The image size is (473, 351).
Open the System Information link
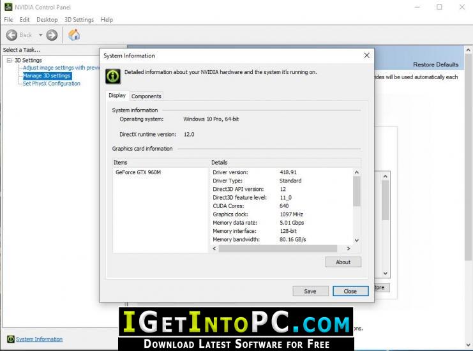39,340
